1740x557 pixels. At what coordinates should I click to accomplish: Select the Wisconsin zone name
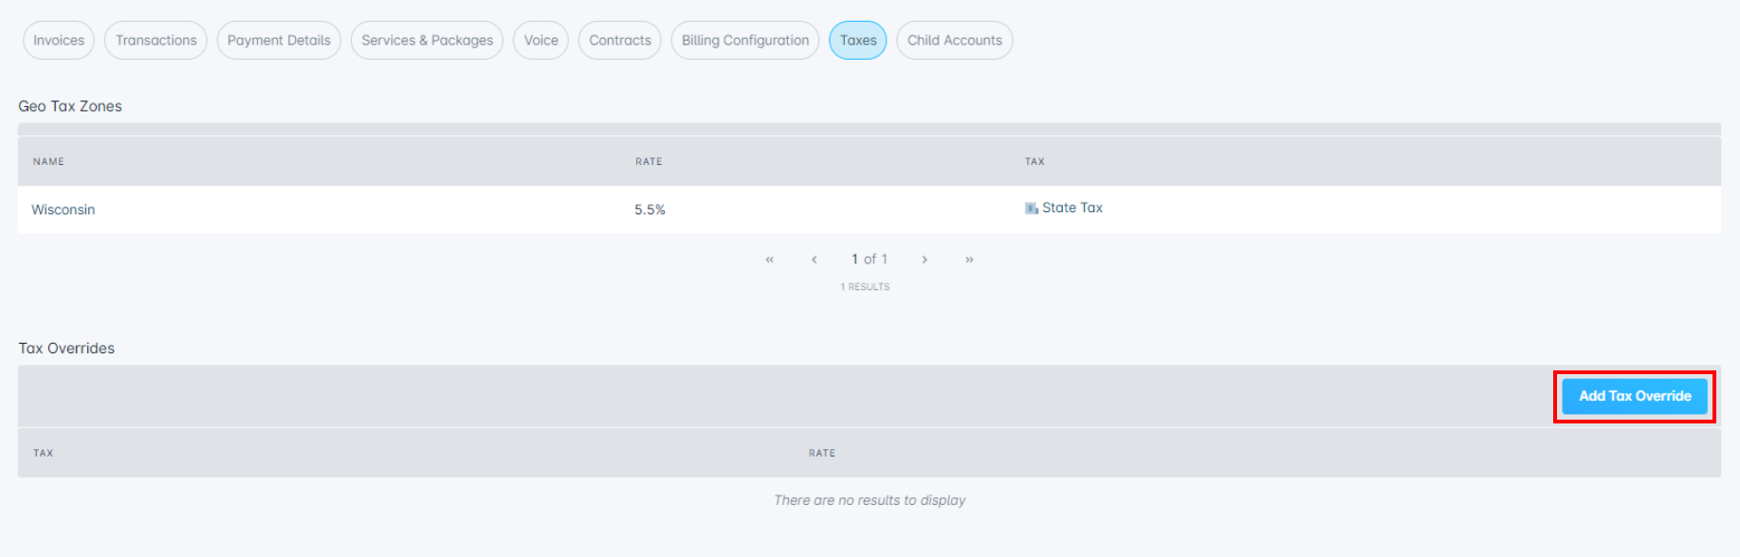tap(64, 209)
